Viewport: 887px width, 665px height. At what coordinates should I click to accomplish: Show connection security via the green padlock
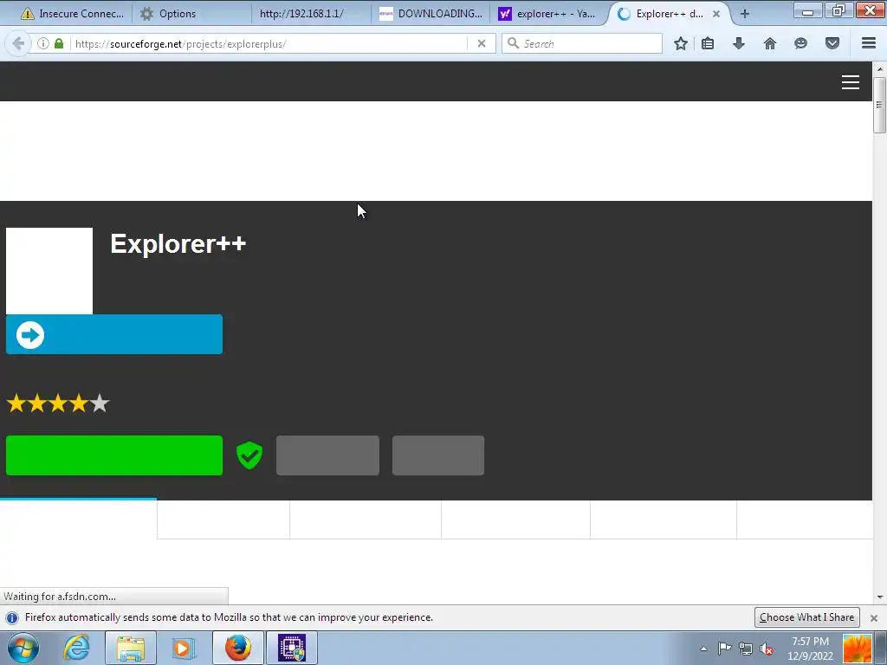pyautogui.click(x=59, y=43)
